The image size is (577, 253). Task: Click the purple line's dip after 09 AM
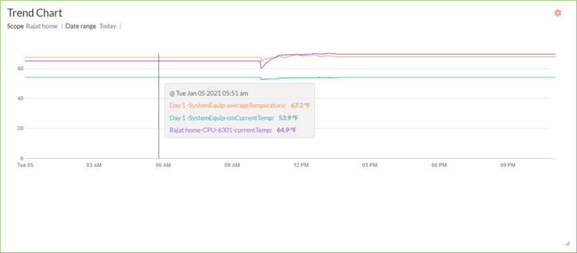(x=261, y=67)
